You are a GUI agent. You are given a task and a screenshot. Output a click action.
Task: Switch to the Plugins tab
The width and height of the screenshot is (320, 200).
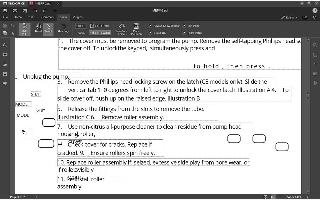pyautogui.click(x=77, y=17)
